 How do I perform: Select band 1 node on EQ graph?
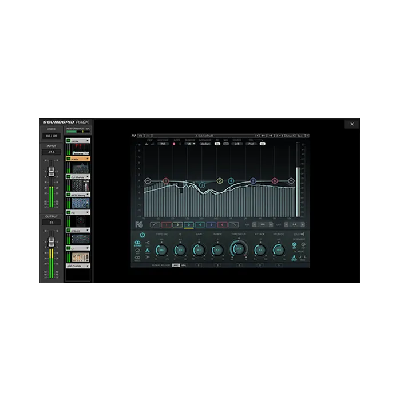[166, 181]
